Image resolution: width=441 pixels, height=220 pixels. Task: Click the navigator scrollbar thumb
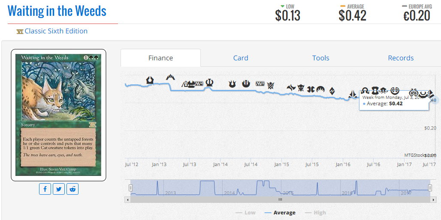pyautogui.click(x=280, y=199)
